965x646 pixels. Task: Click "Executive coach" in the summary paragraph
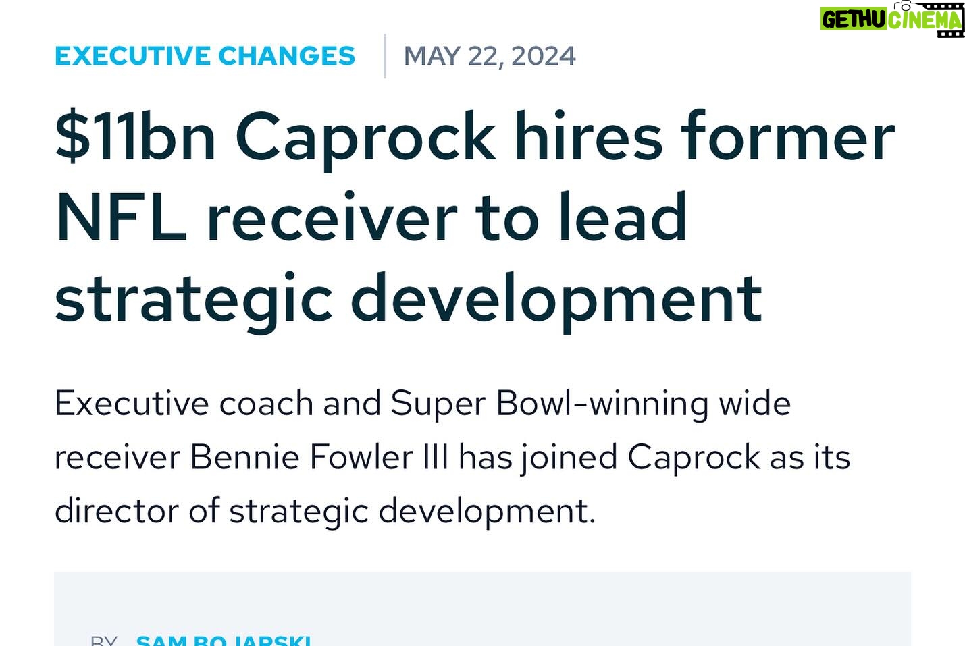(x=184, y=404)
